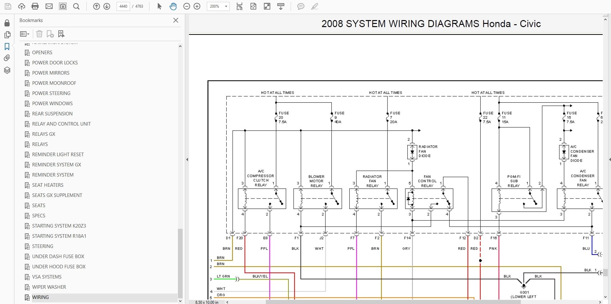611x304 pixels.
Task: Open the REMINDER SYSTEM GX bookmark
Action: tap(56, 164)
